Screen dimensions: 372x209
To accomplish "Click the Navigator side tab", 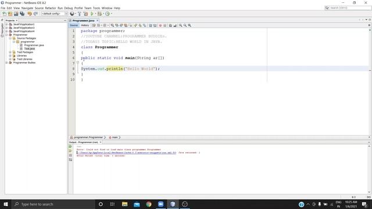I will click(x=2, y=30).
